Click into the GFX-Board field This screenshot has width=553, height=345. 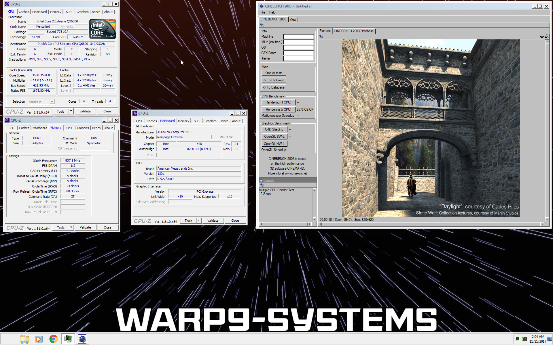point(298,53)
